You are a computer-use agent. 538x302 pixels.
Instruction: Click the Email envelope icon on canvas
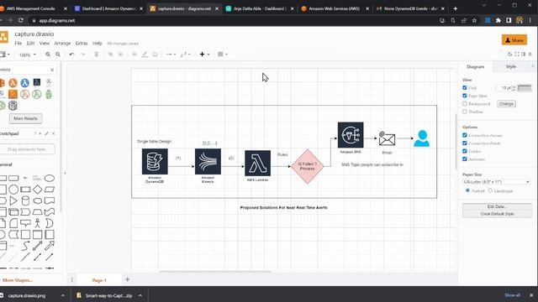pos(387,138)
